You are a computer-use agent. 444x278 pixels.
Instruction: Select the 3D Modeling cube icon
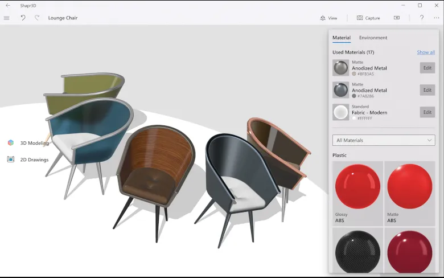coord(11,142)
